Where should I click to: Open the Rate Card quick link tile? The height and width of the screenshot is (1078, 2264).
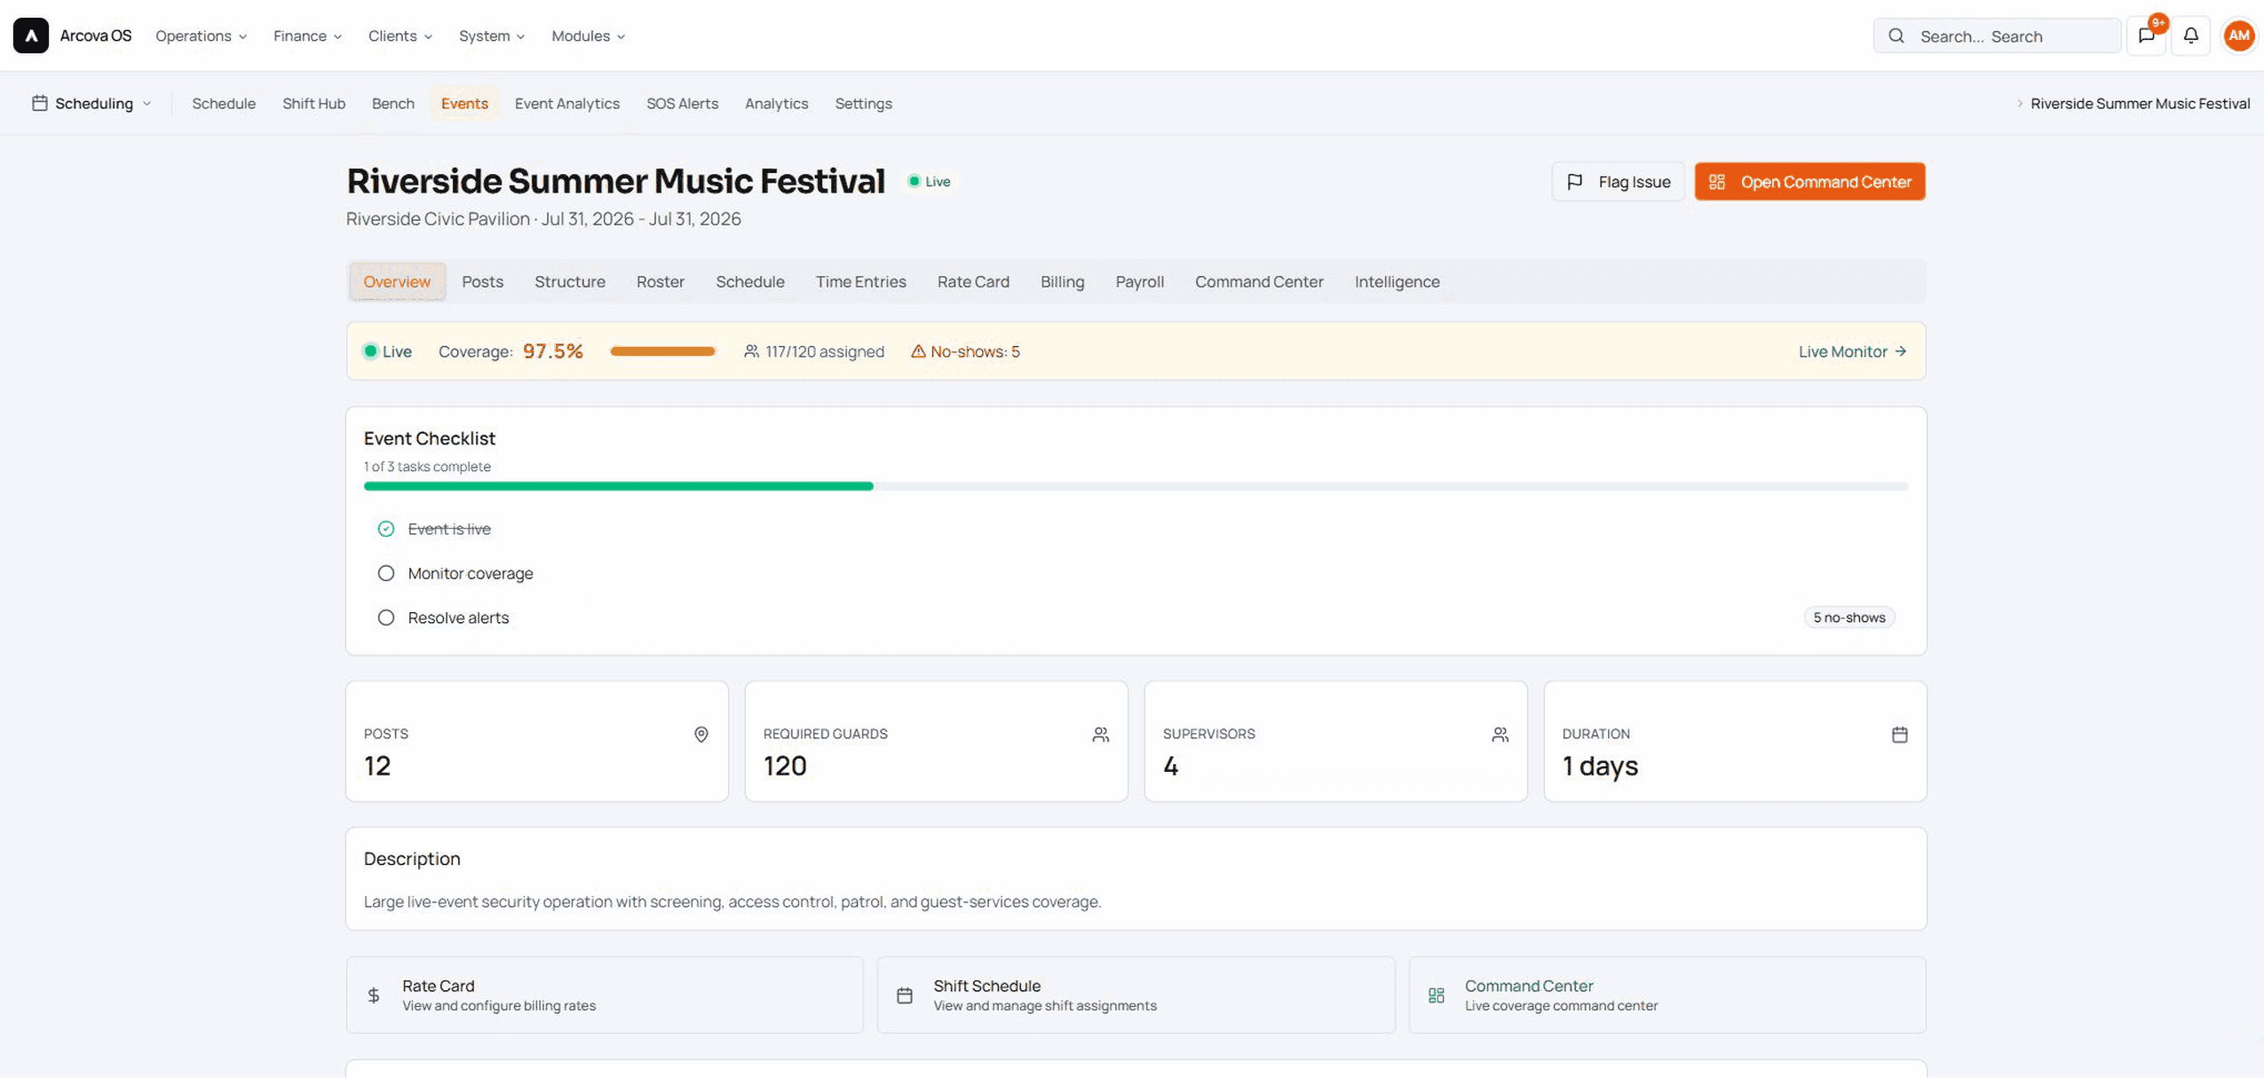[605, 995]
